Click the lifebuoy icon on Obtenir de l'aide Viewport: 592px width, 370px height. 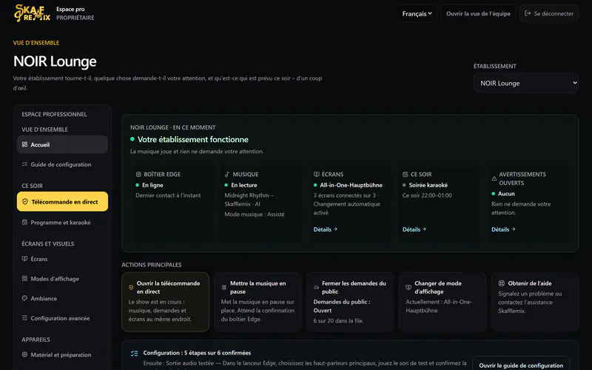click(x=502, y=283)
